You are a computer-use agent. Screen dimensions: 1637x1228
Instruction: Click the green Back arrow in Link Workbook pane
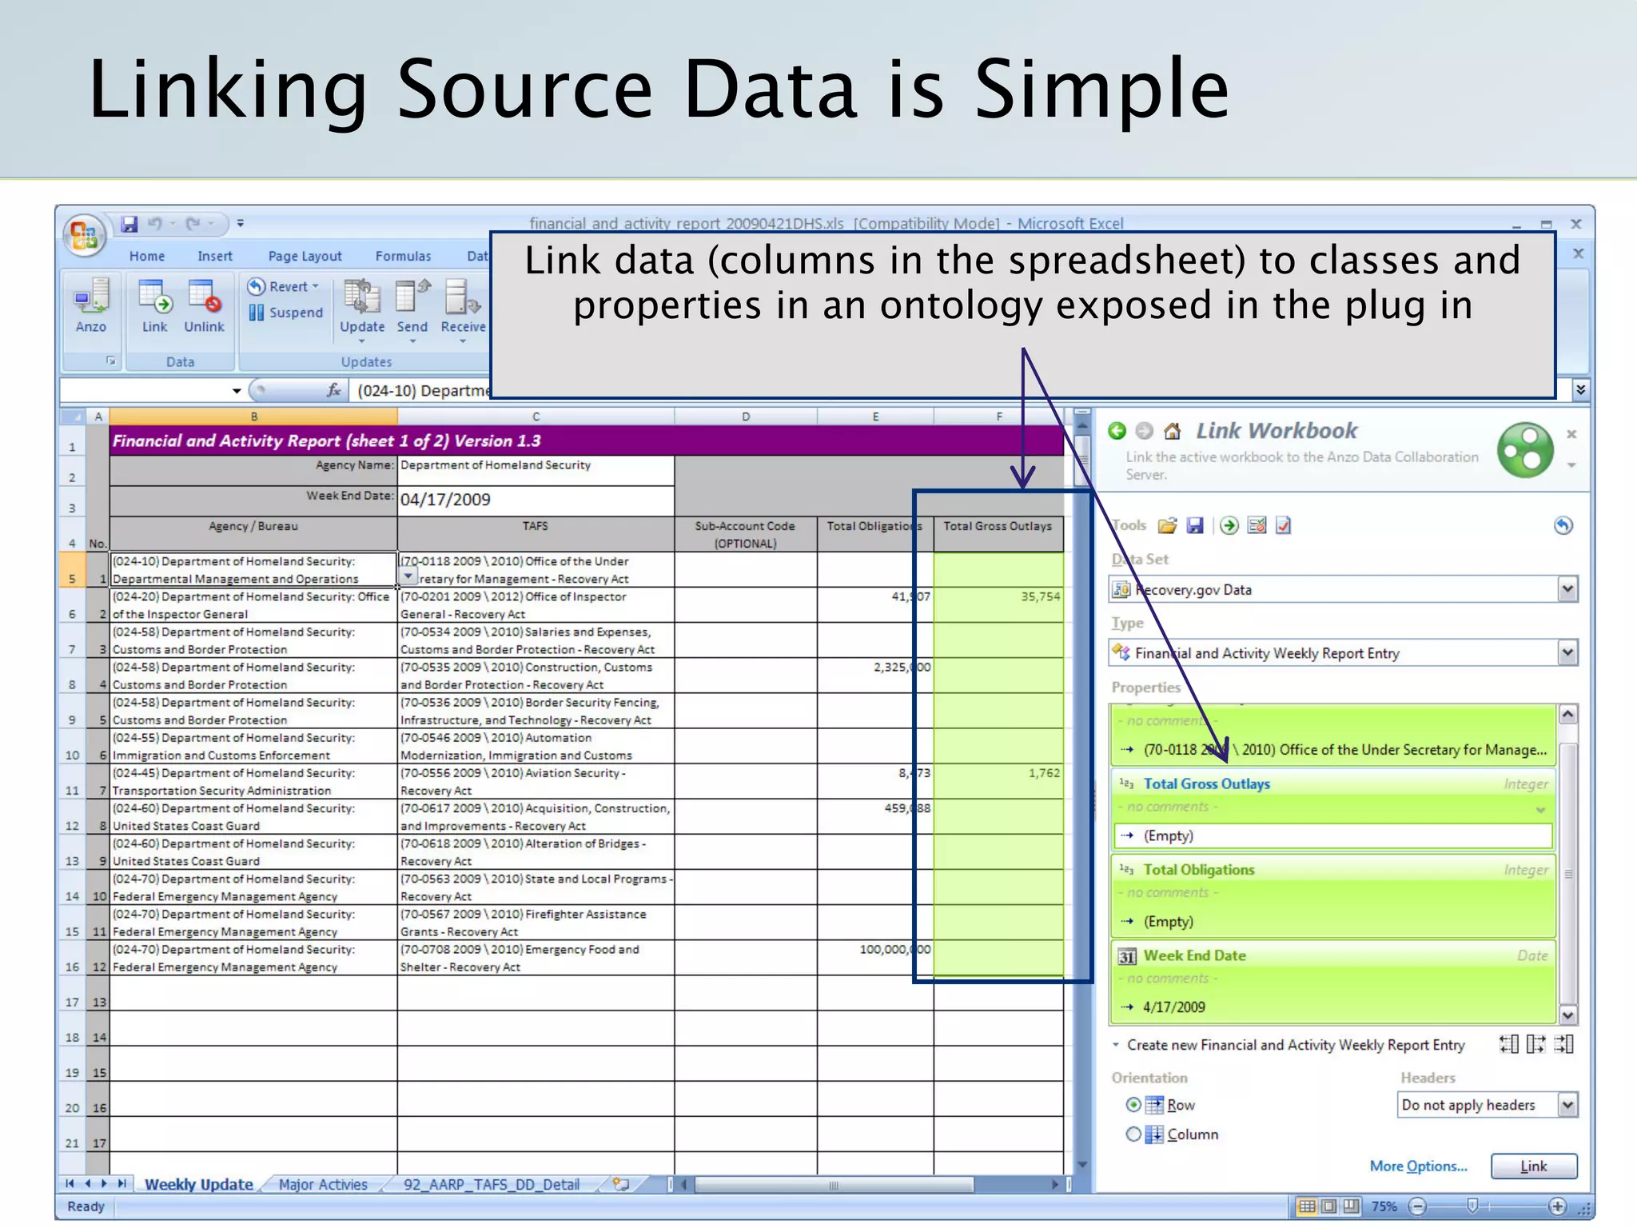[x=1117, y=431]
